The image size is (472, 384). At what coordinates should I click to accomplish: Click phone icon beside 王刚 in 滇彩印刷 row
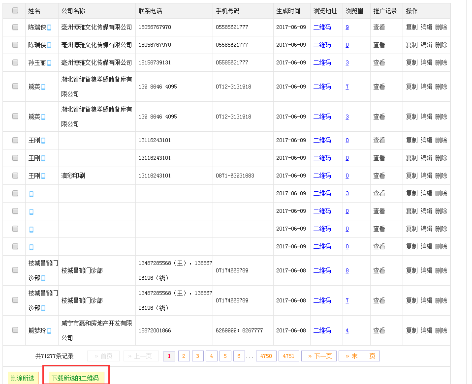click(x=43, y=176)
